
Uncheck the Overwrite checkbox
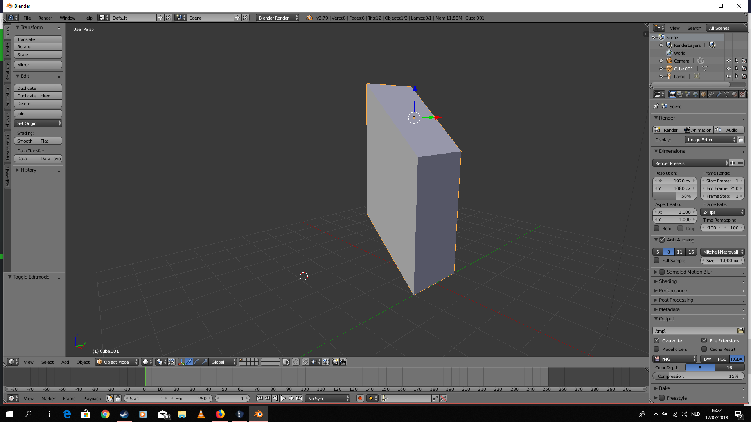point(656,340)
